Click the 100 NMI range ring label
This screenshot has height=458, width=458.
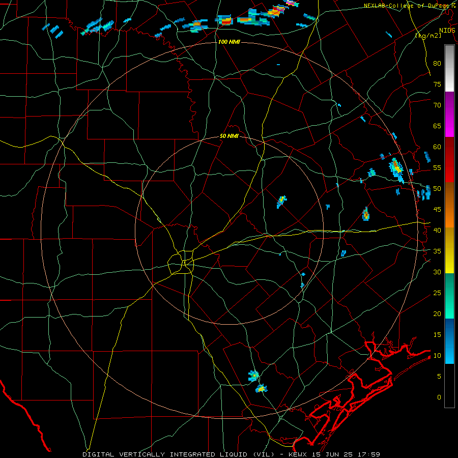[229, 42]
